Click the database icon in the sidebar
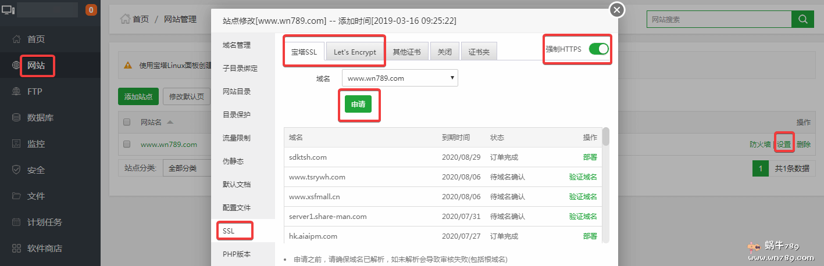This screenshot has height=266, width=824. click(16, 118)
